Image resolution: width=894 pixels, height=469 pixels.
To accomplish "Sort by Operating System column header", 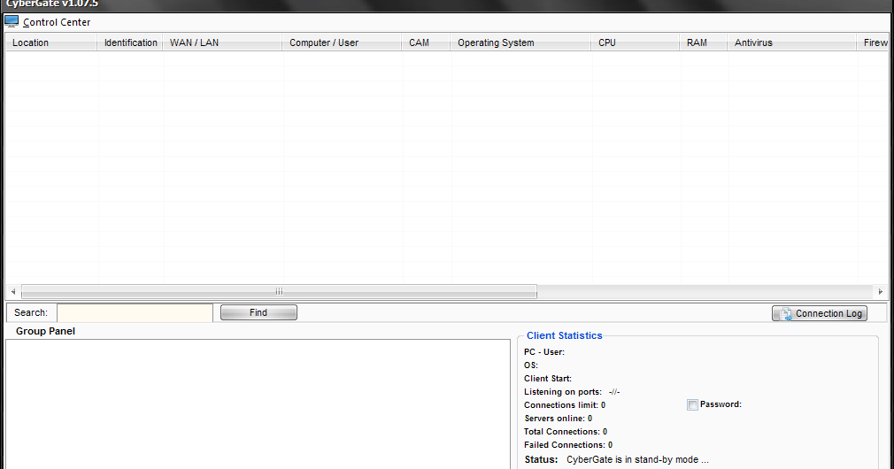I will [520, 42].
